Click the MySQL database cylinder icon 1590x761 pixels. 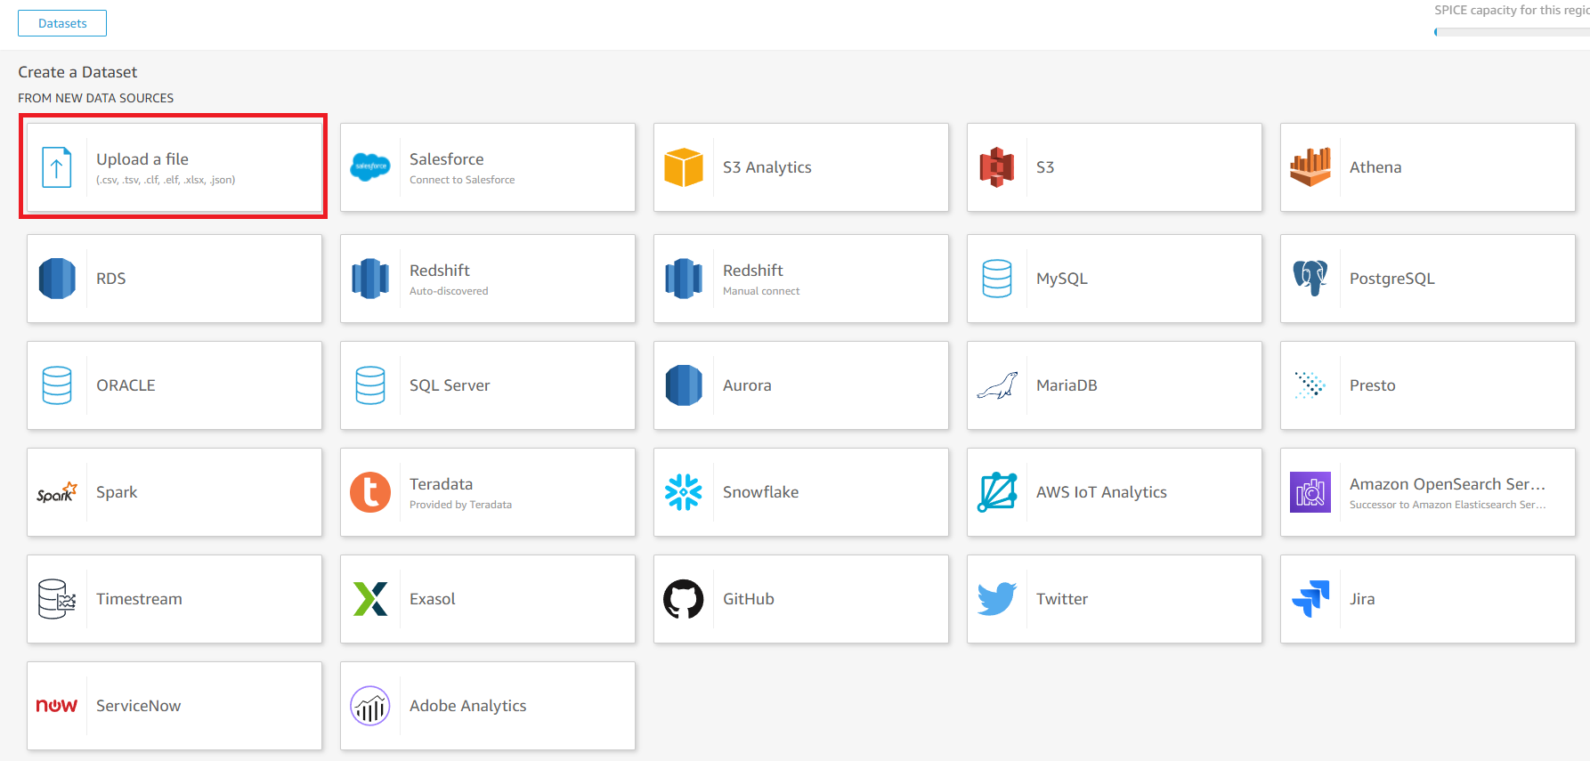997,279
